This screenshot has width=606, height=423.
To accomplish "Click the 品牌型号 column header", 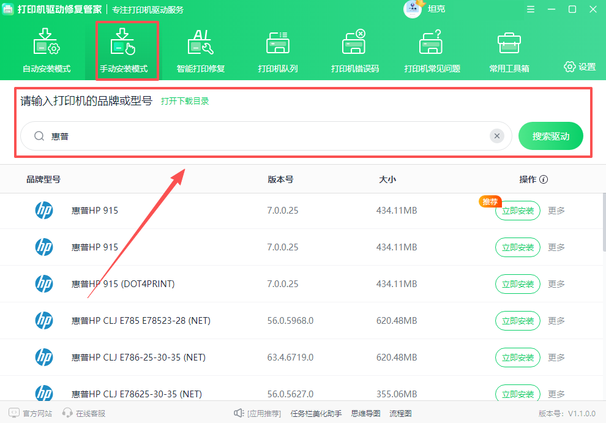I will 43,179.
